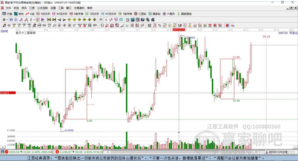Click the 600720 祁连山 stock label

(x=288, y=33)
